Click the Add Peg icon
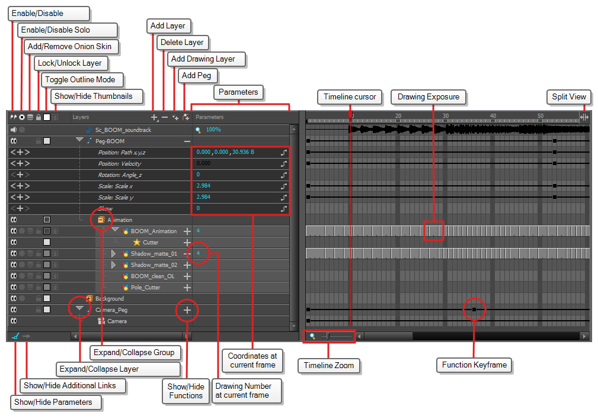This screenshot has width=598, height=419. tap(186, 117)
